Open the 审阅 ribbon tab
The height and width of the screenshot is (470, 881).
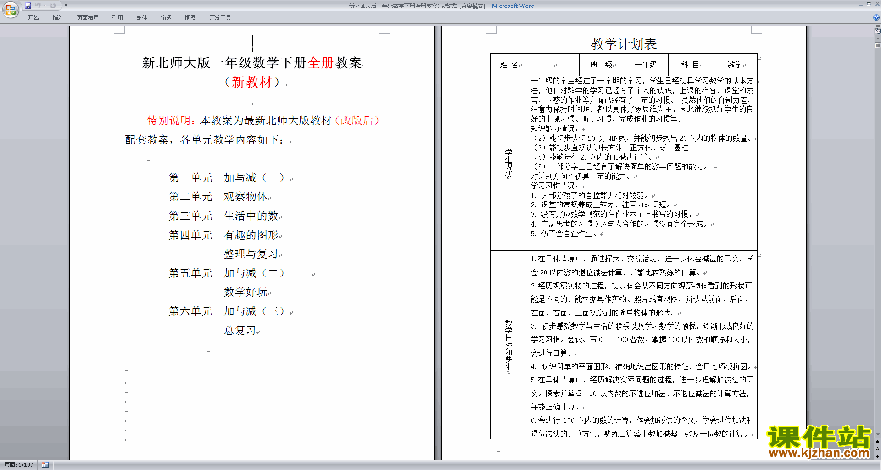(166, 18)
